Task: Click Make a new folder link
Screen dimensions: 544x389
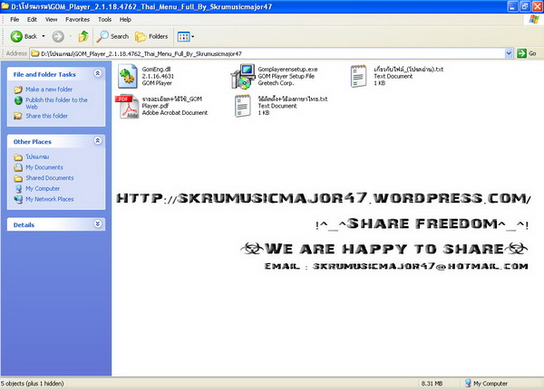Action: (x=49, y=90)
